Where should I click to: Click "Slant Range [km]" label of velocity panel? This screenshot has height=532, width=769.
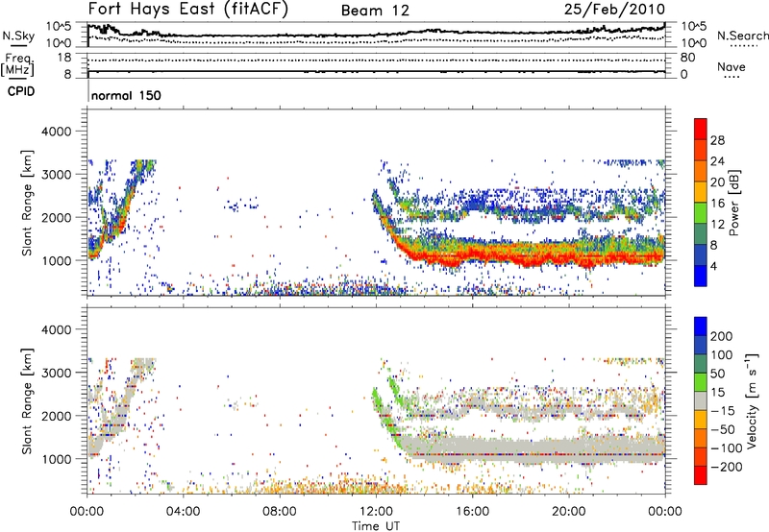pyautogui.click(x=28, y=401)
